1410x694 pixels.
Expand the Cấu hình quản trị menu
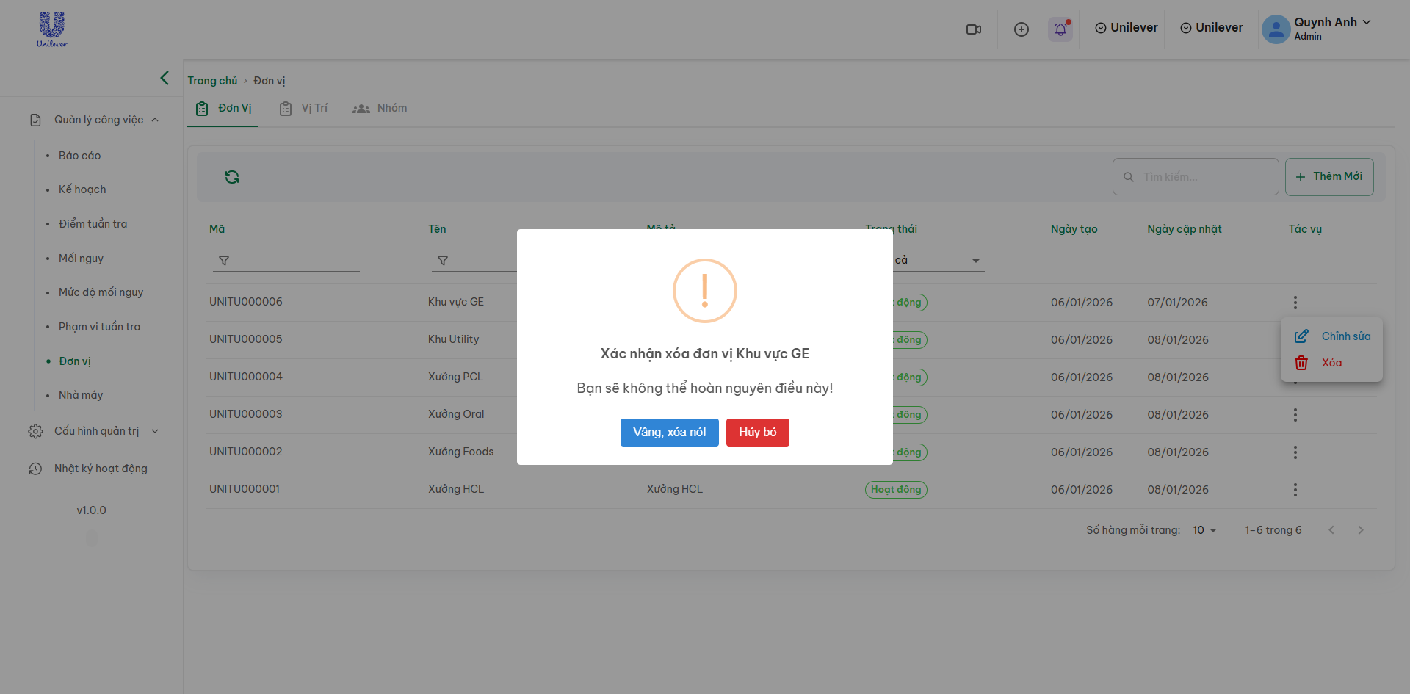tap(96, 431)
